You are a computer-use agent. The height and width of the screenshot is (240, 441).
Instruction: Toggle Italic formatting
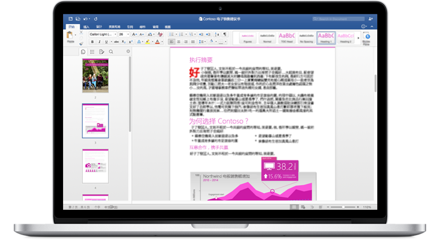[100, 42]
